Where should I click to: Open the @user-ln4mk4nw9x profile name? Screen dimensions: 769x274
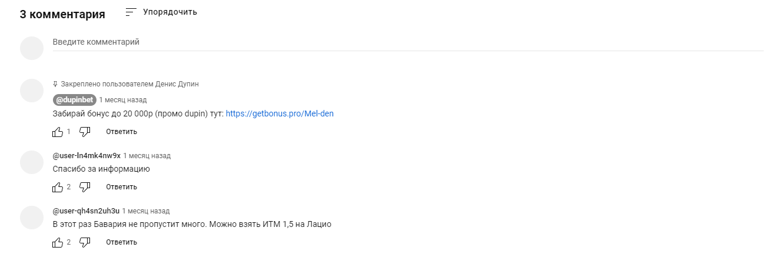[86, 156]
